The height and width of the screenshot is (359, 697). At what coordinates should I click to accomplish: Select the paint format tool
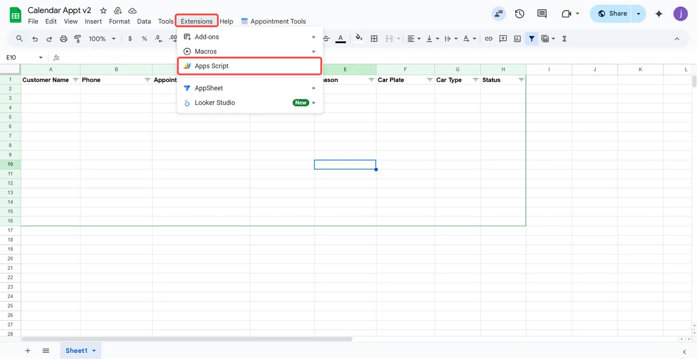coord(78,39)
